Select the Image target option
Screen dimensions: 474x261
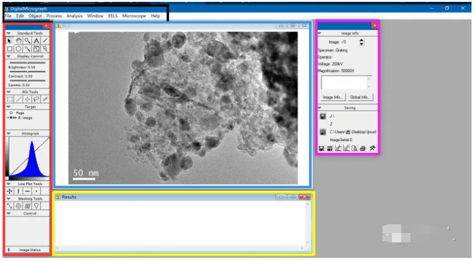point(11,117)
